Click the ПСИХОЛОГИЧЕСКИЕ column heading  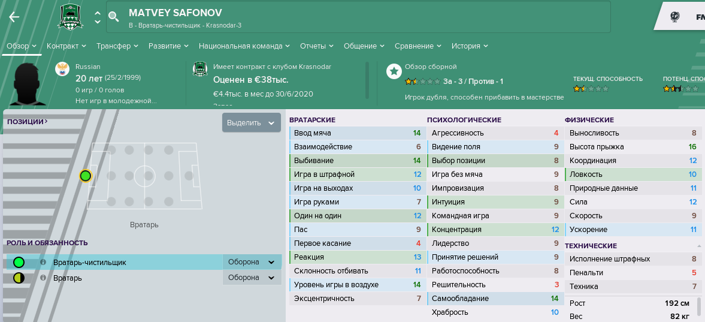(x=464, y=121)
